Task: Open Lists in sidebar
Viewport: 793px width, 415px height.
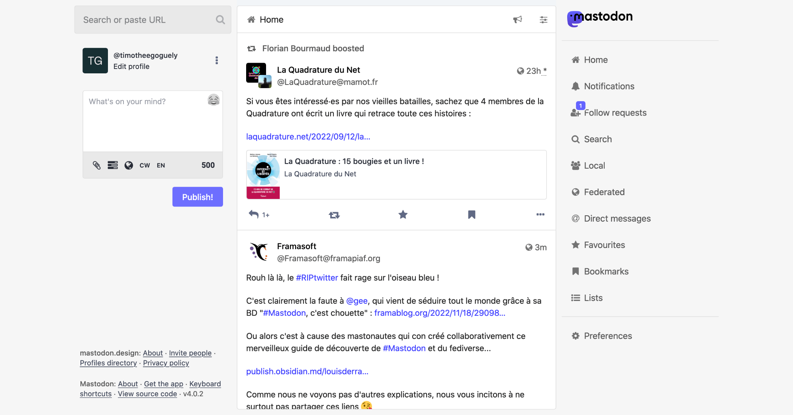Action: (x=587, y=298)
